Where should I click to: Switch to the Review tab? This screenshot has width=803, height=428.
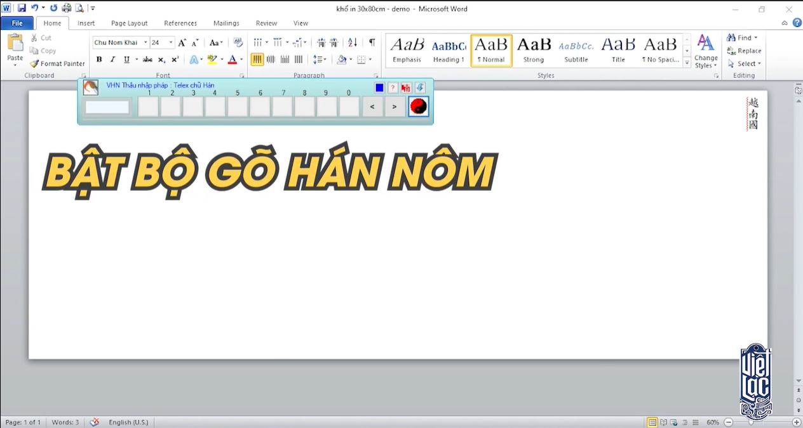pyautogui.click(x=266, y=23)
